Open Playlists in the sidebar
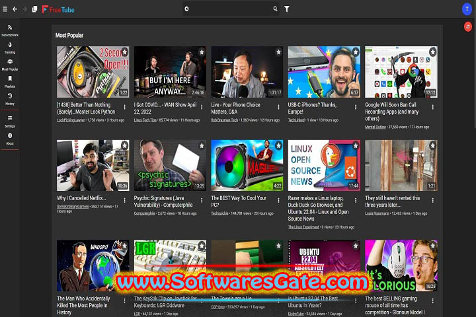Image resolution: width=476 pixels, height=317 pixels. 10,82
